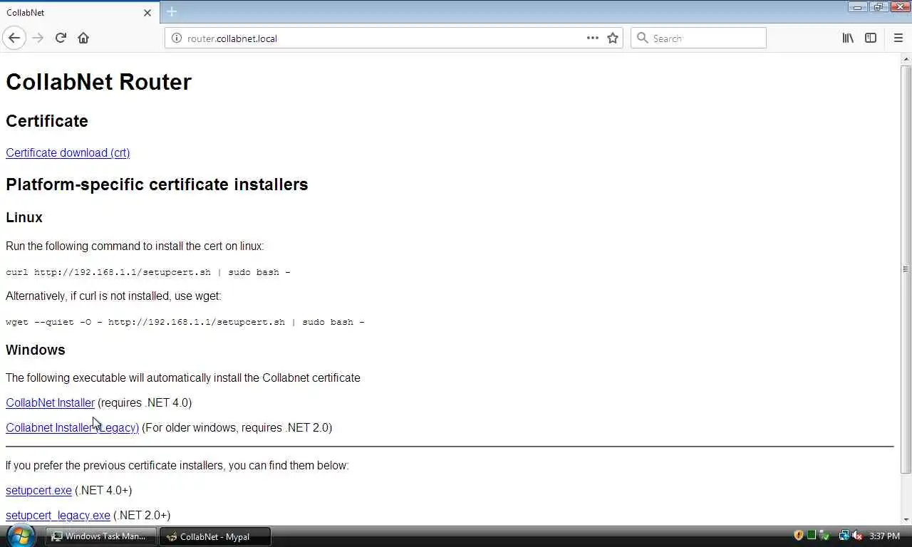Click the muted volume tray icon
The width and height of the screenshot is (912, 547).
857,536
